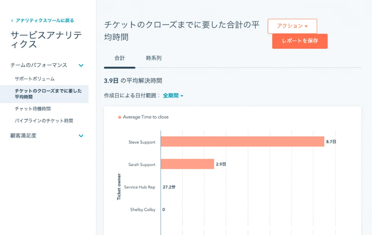Click the チームのパフォーマンス section heading

point(39,65)
